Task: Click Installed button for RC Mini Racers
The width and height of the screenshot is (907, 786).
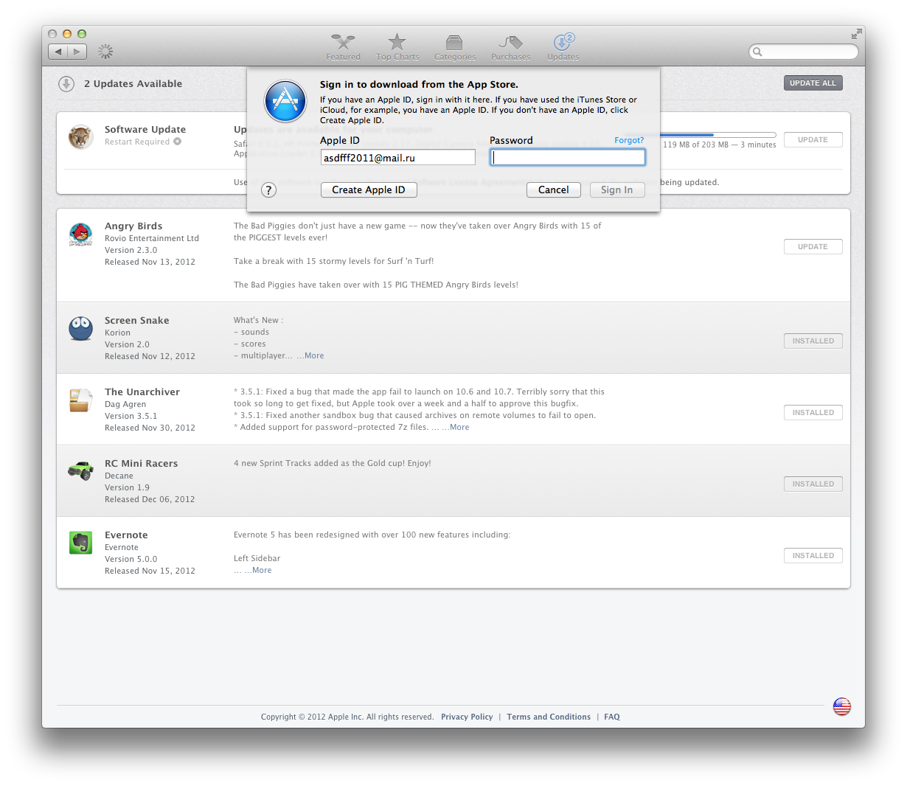Action: [x=813, y=484]
